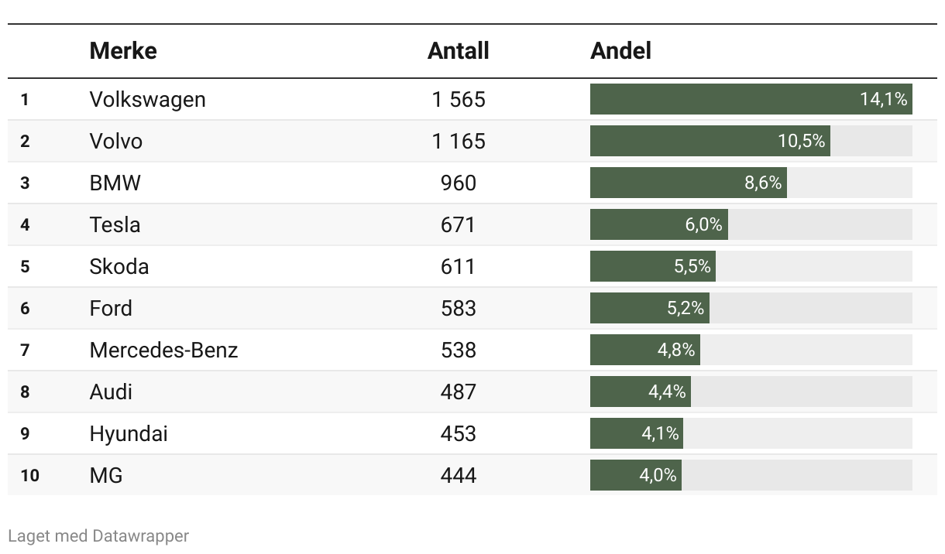Select the Skoda brand name
This screenshot has height=554, width=945.
(x=119, y=267)
